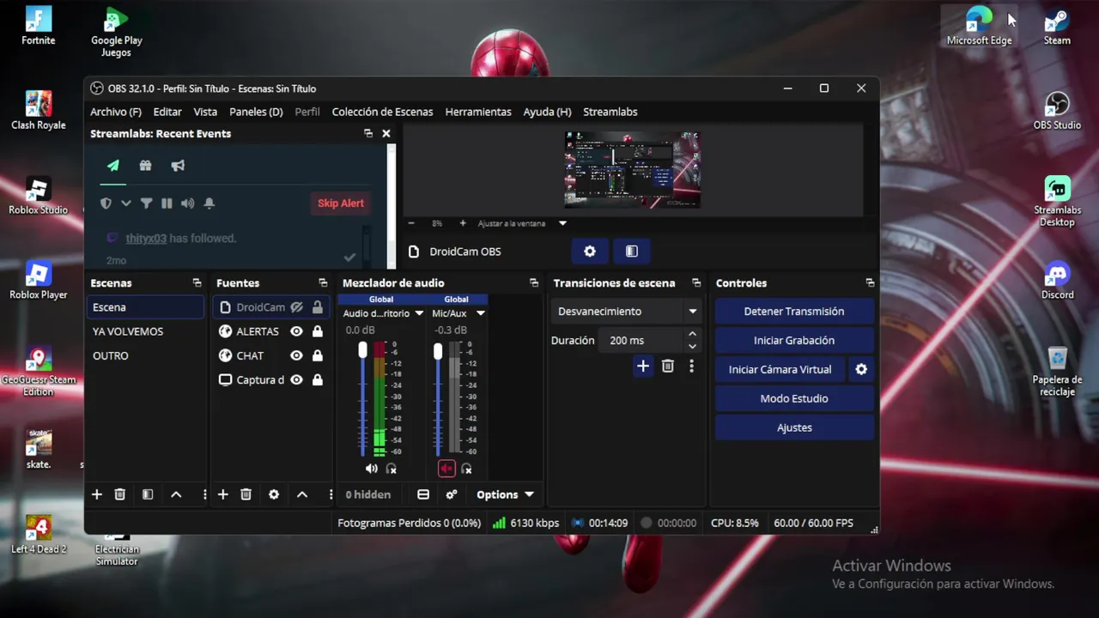
Task: Skip the current alert
Action: tap(341, 203)
